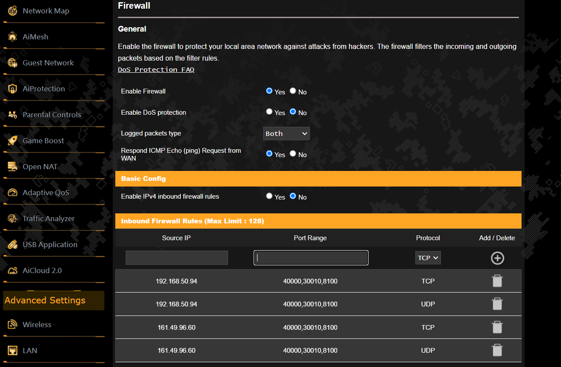This screenshot has height=367, width=561.
Task: Set Enable Firewall to No
Action: (x=293, y=91)
